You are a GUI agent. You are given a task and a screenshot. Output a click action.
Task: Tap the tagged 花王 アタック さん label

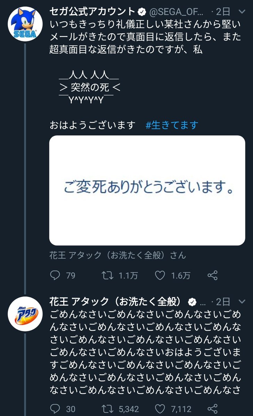(117, 256)
